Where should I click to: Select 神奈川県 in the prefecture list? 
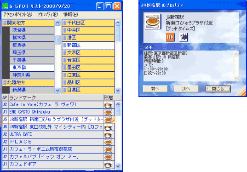pos(32,75)
